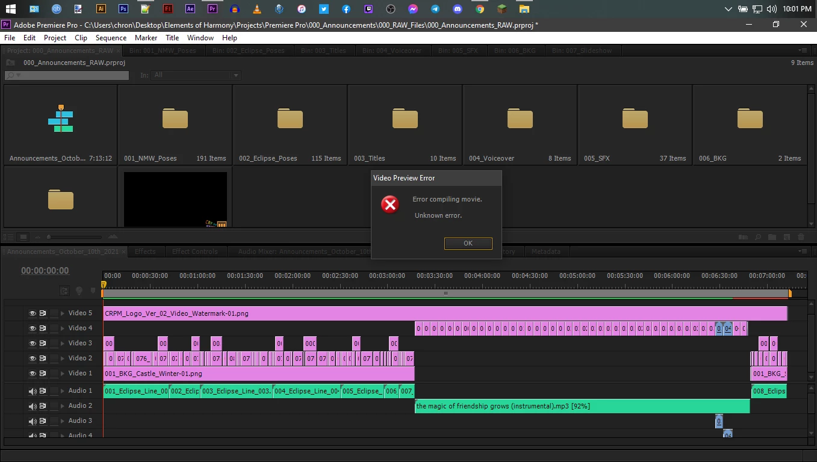Expand the Audio 2 track
817x462 pixels.
pyautogui.click(x=63, y=406)
